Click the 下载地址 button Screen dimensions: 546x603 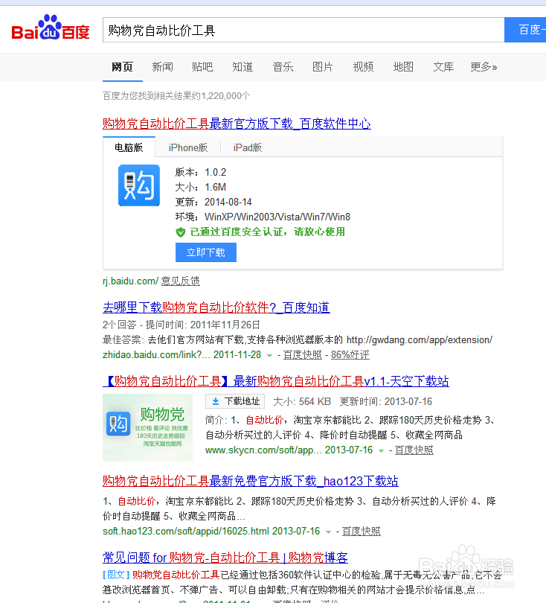235,401
